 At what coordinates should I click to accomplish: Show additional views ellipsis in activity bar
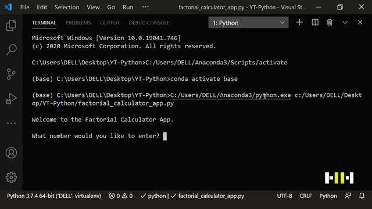click(11, 123)
